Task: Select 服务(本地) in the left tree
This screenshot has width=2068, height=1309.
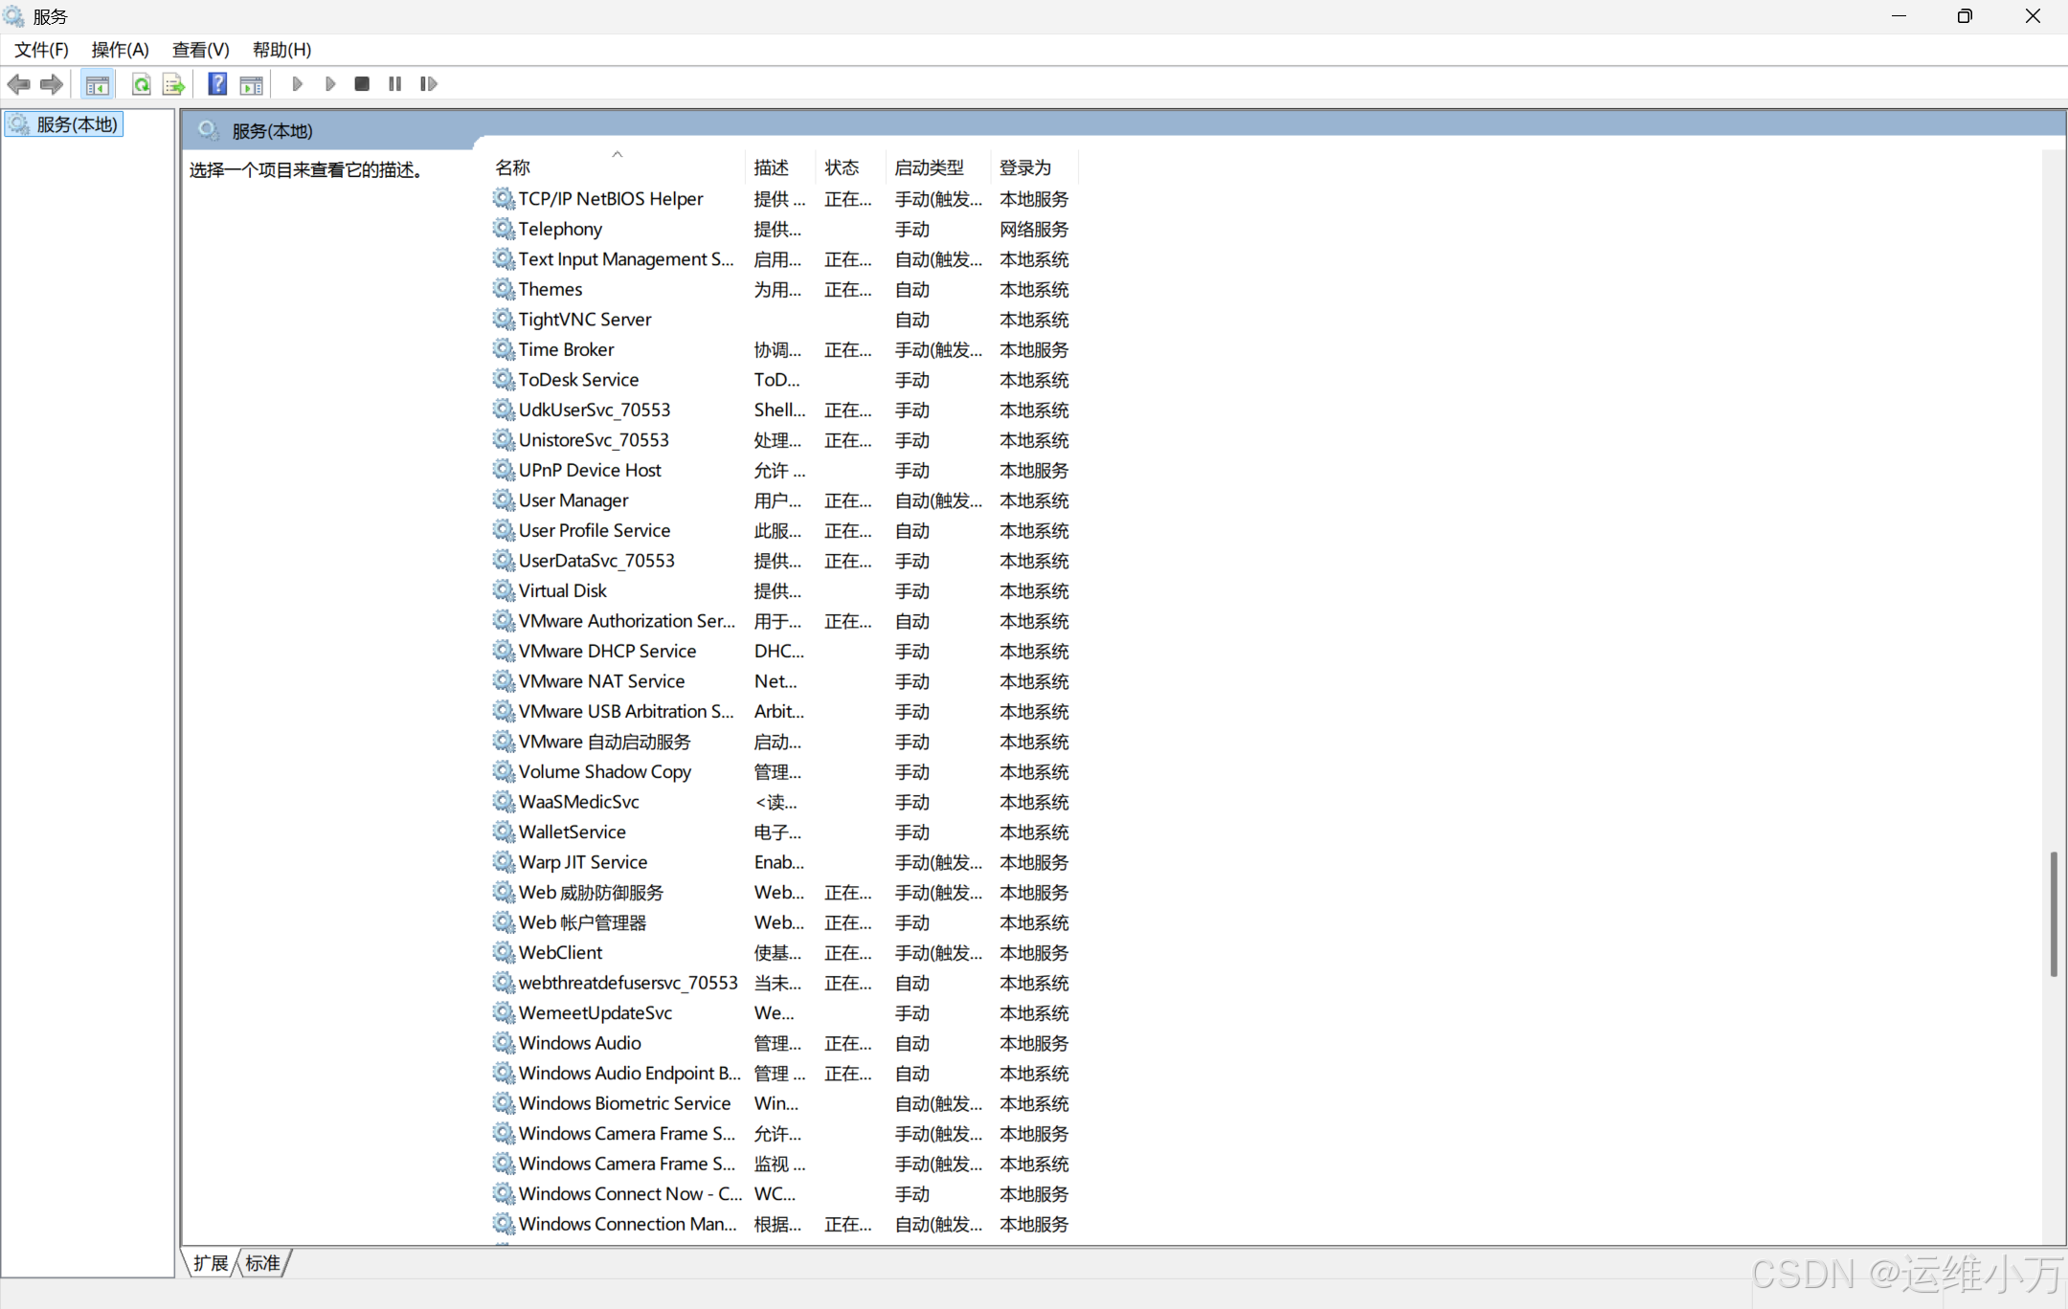Action: [77, 124]
